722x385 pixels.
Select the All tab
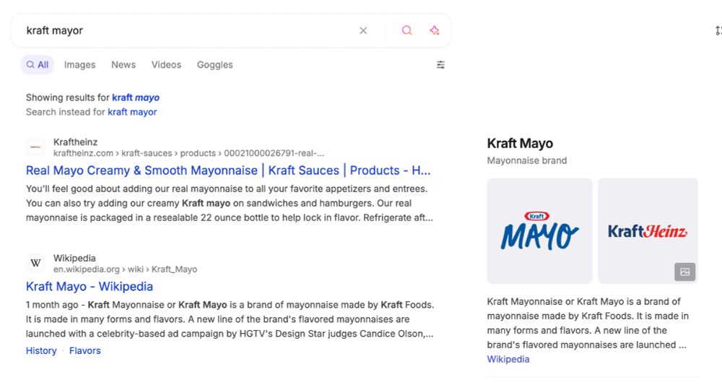coord(38,65)
